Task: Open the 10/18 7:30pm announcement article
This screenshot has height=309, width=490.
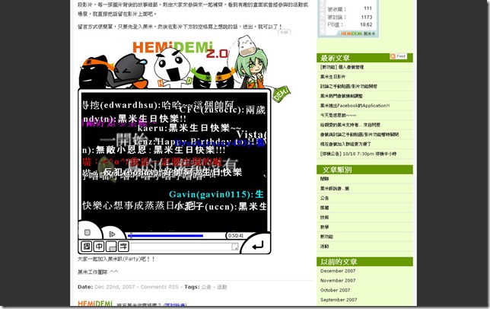Action: click(x=358, y=154)
